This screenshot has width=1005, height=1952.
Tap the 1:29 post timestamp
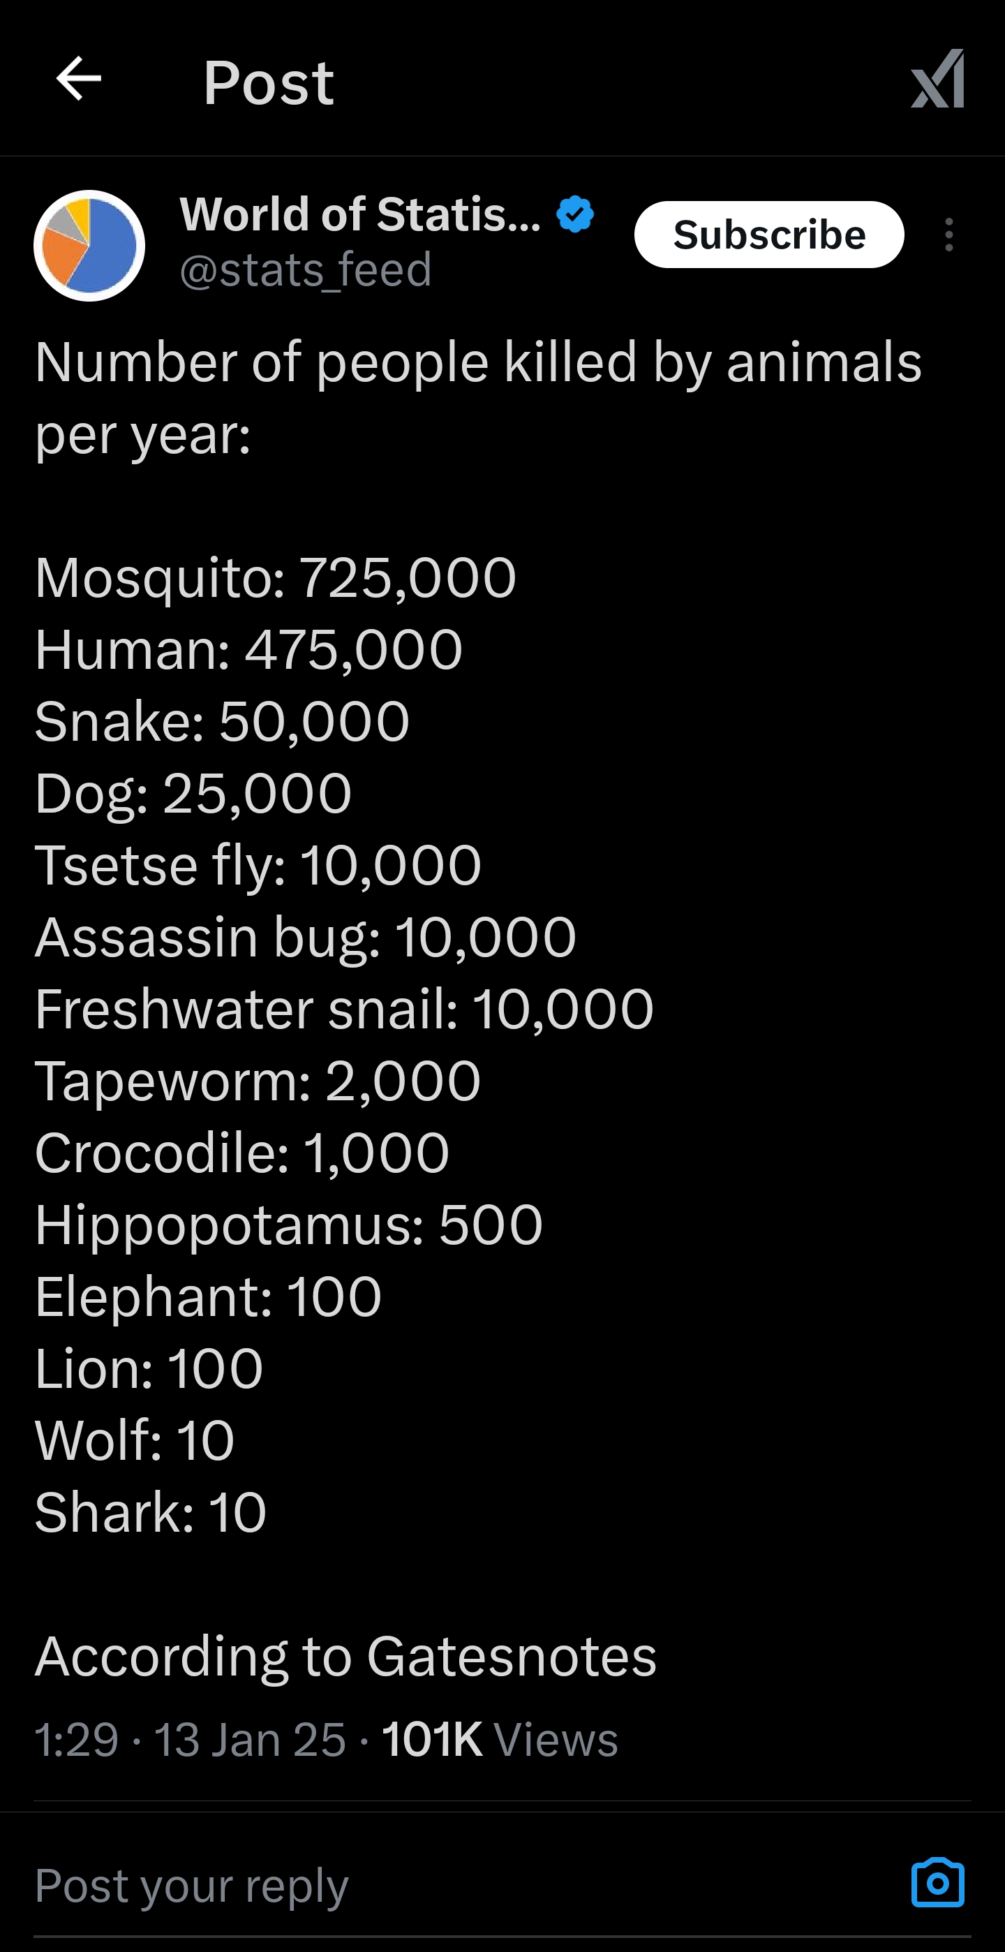coord(77,1739)
